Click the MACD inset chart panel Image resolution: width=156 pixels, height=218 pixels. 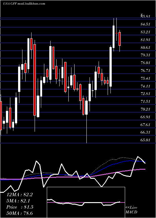pos(86,202)
